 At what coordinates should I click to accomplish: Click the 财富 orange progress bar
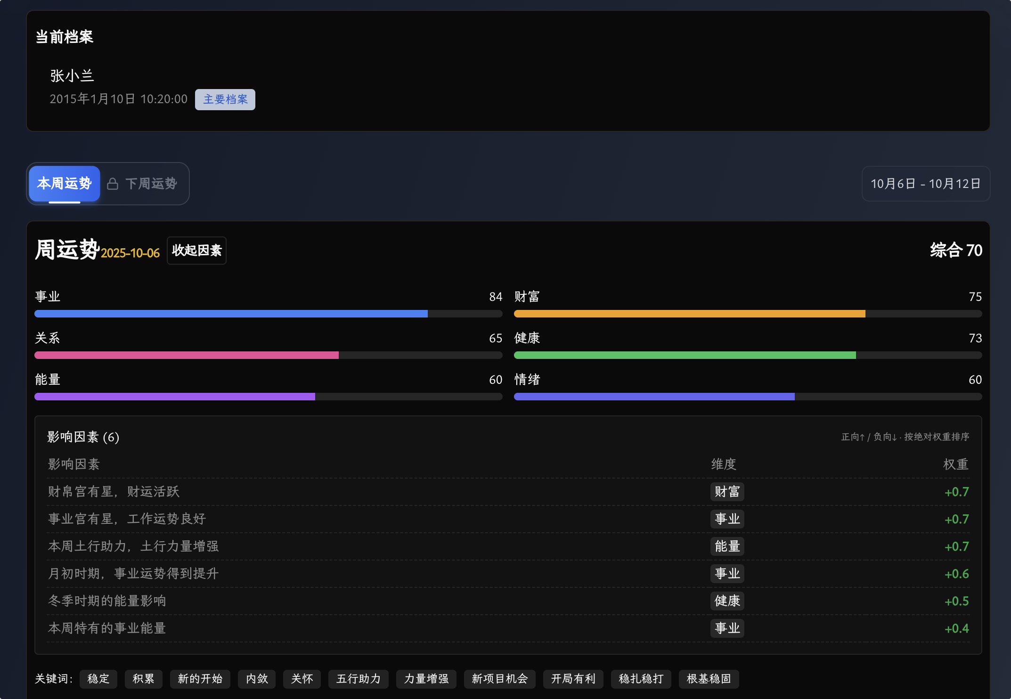(x=689, y=314)
